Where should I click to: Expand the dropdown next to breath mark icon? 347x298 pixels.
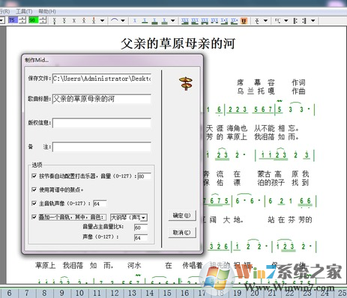click(x=286, y=21)
